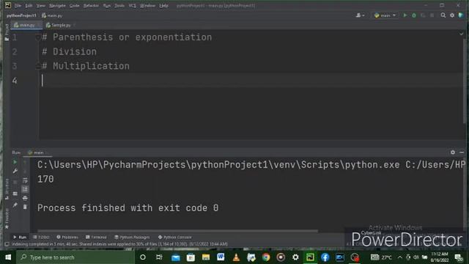This screenshot has width=469, height=264.
Task: Open Run panel options gear
Action: tap(453, 153)
